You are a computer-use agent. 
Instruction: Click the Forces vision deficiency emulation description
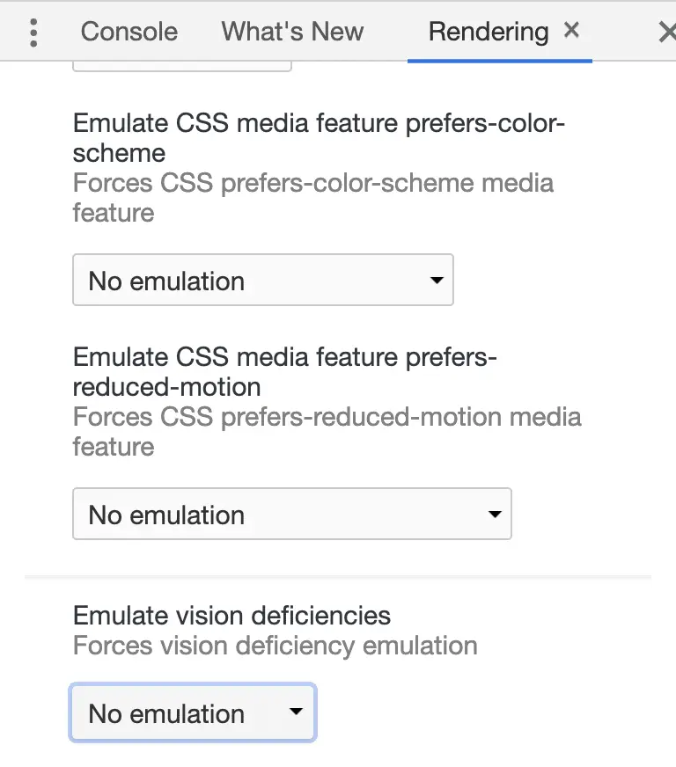(x=276, y=646)
